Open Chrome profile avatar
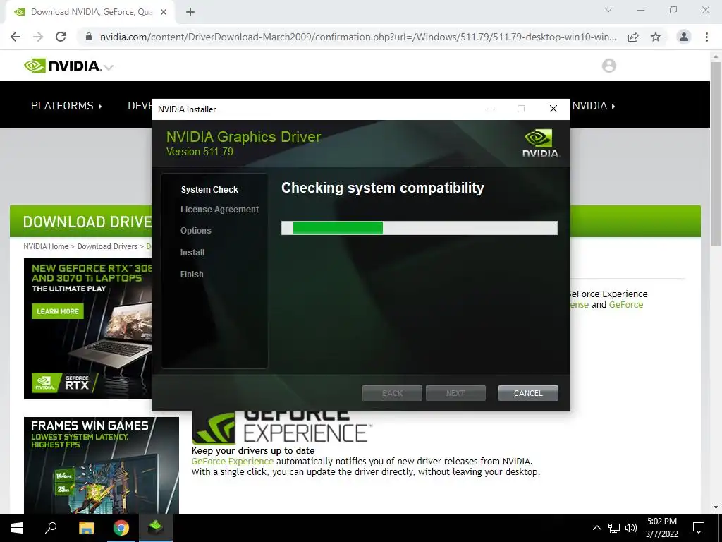The height and width of the screenshot is (542, 722). click(x=684, y=37)
